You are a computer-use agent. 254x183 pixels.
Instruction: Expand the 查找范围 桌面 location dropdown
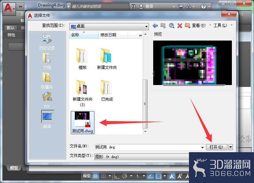pos(146,26)
